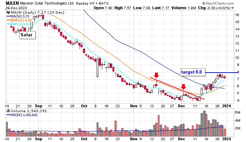Click the last red candlestick on Dec 29
Viewport: 246px width, 142px height.
coord(225,77)
